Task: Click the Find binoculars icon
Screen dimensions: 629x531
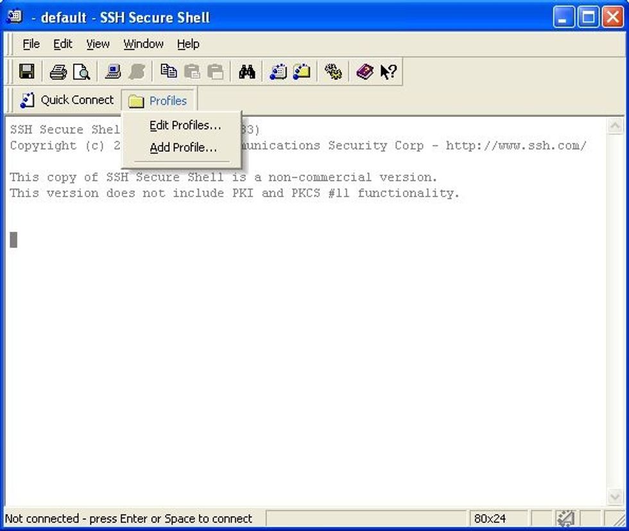Action: [246, 72]
